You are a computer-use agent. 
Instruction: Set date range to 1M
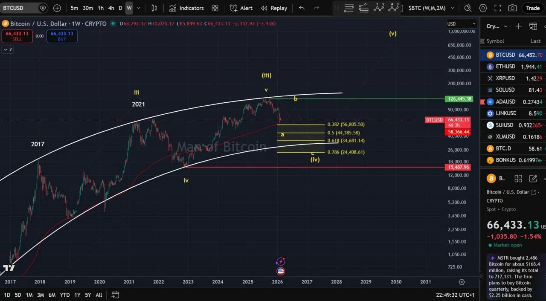[29, 295]
